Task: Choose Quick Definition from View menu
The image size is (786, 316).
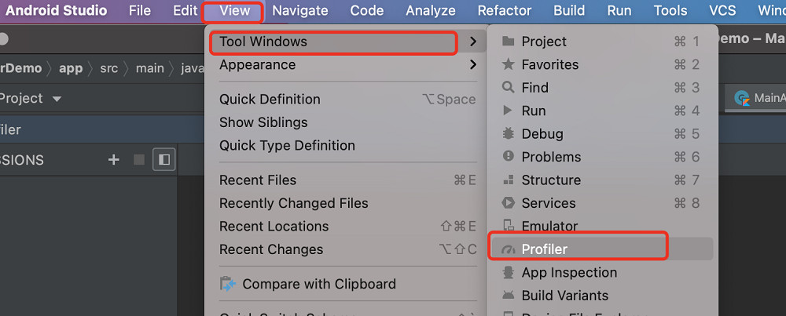Action: tap(270, 99)
